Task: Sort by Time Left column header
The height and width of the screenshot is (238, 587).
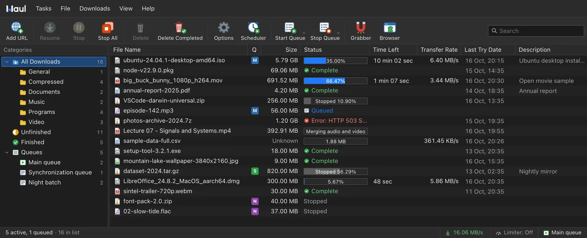Action: pyautogui.click(x=393, y=49)
